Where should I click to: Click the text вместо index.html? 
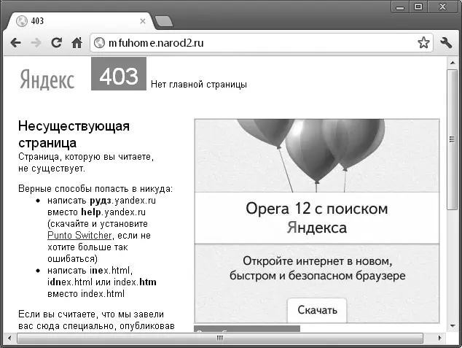[86, 294]
